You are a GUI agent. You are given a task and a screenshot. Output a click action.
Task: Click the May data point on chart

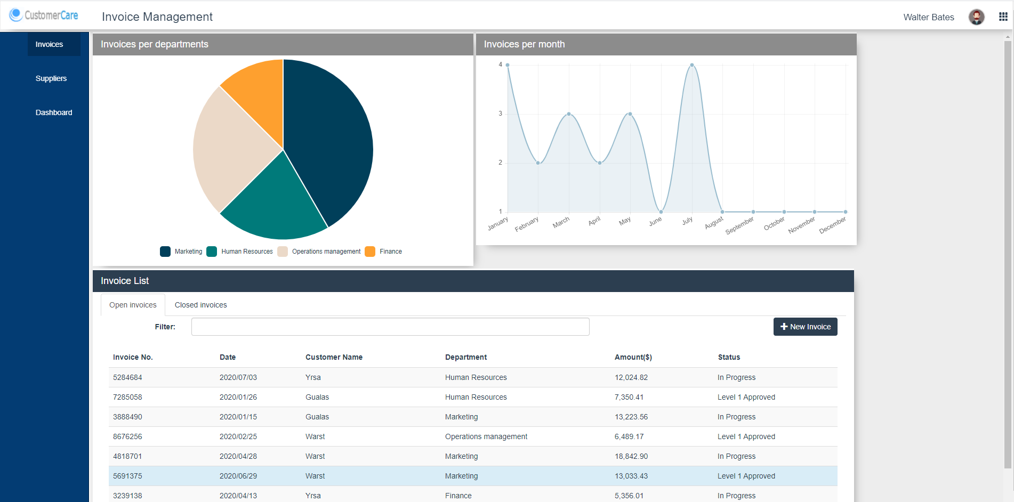[x=630, y=114]
